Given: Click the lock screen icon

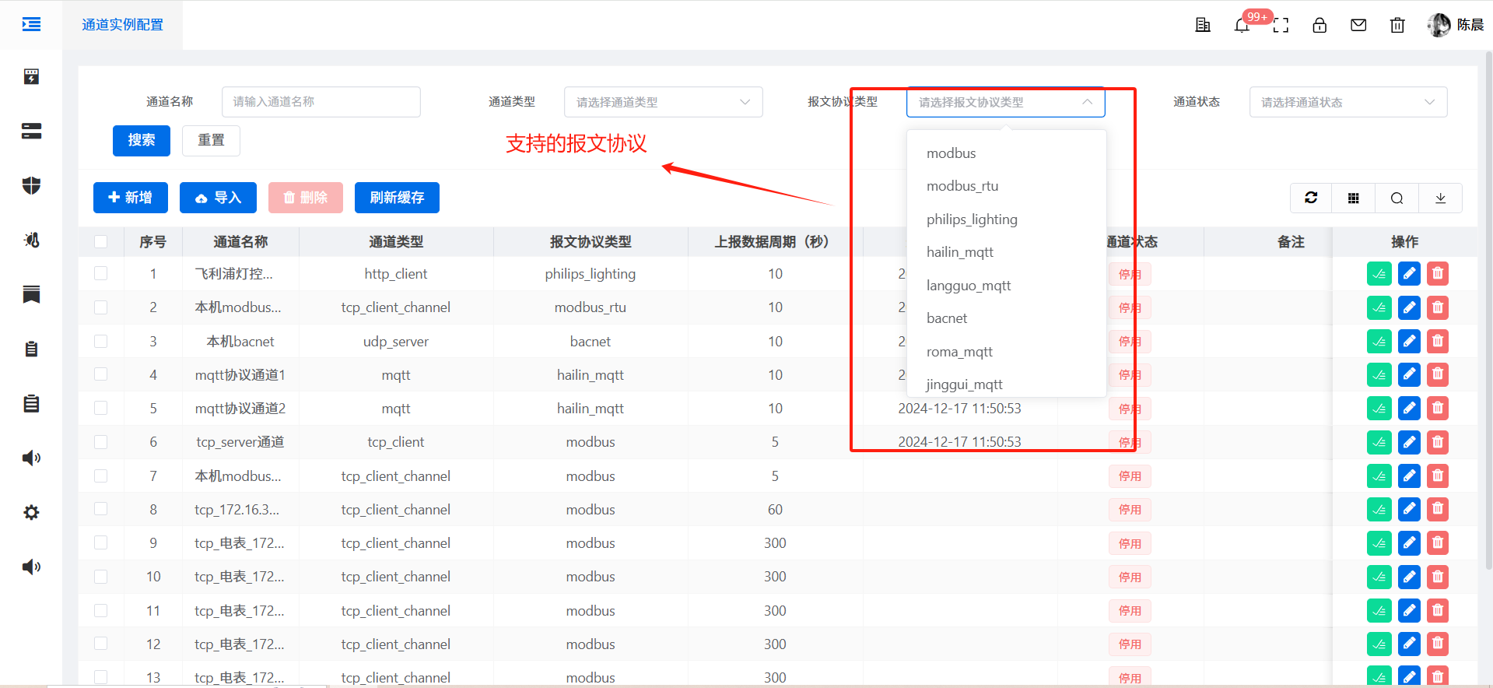Looking at the screenshot, I should (x=1320, y=25).
